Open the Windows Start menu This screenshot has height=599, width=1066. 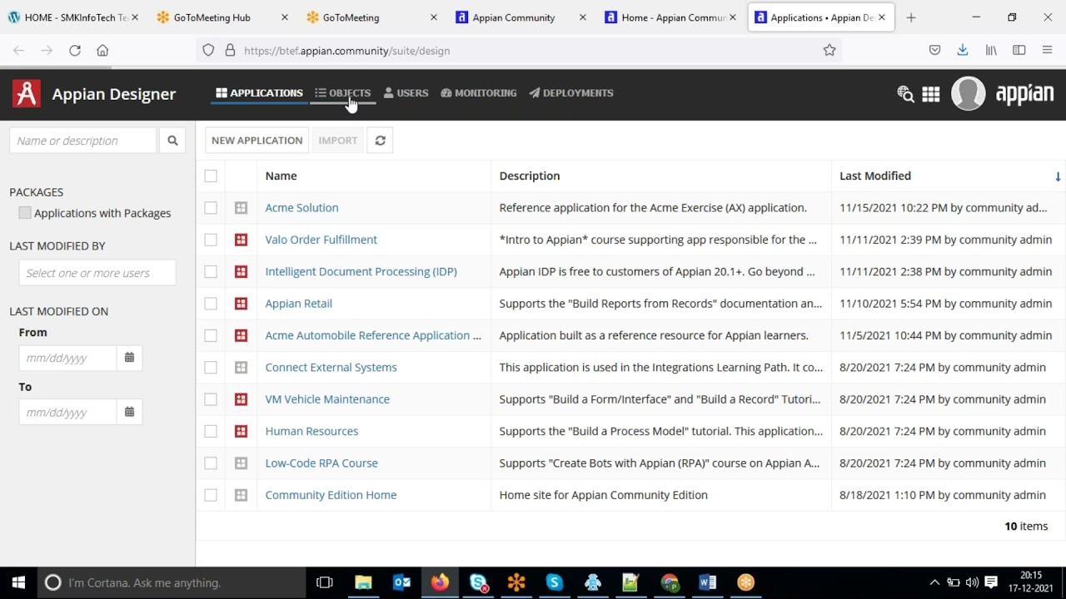[x=18, y=582]
